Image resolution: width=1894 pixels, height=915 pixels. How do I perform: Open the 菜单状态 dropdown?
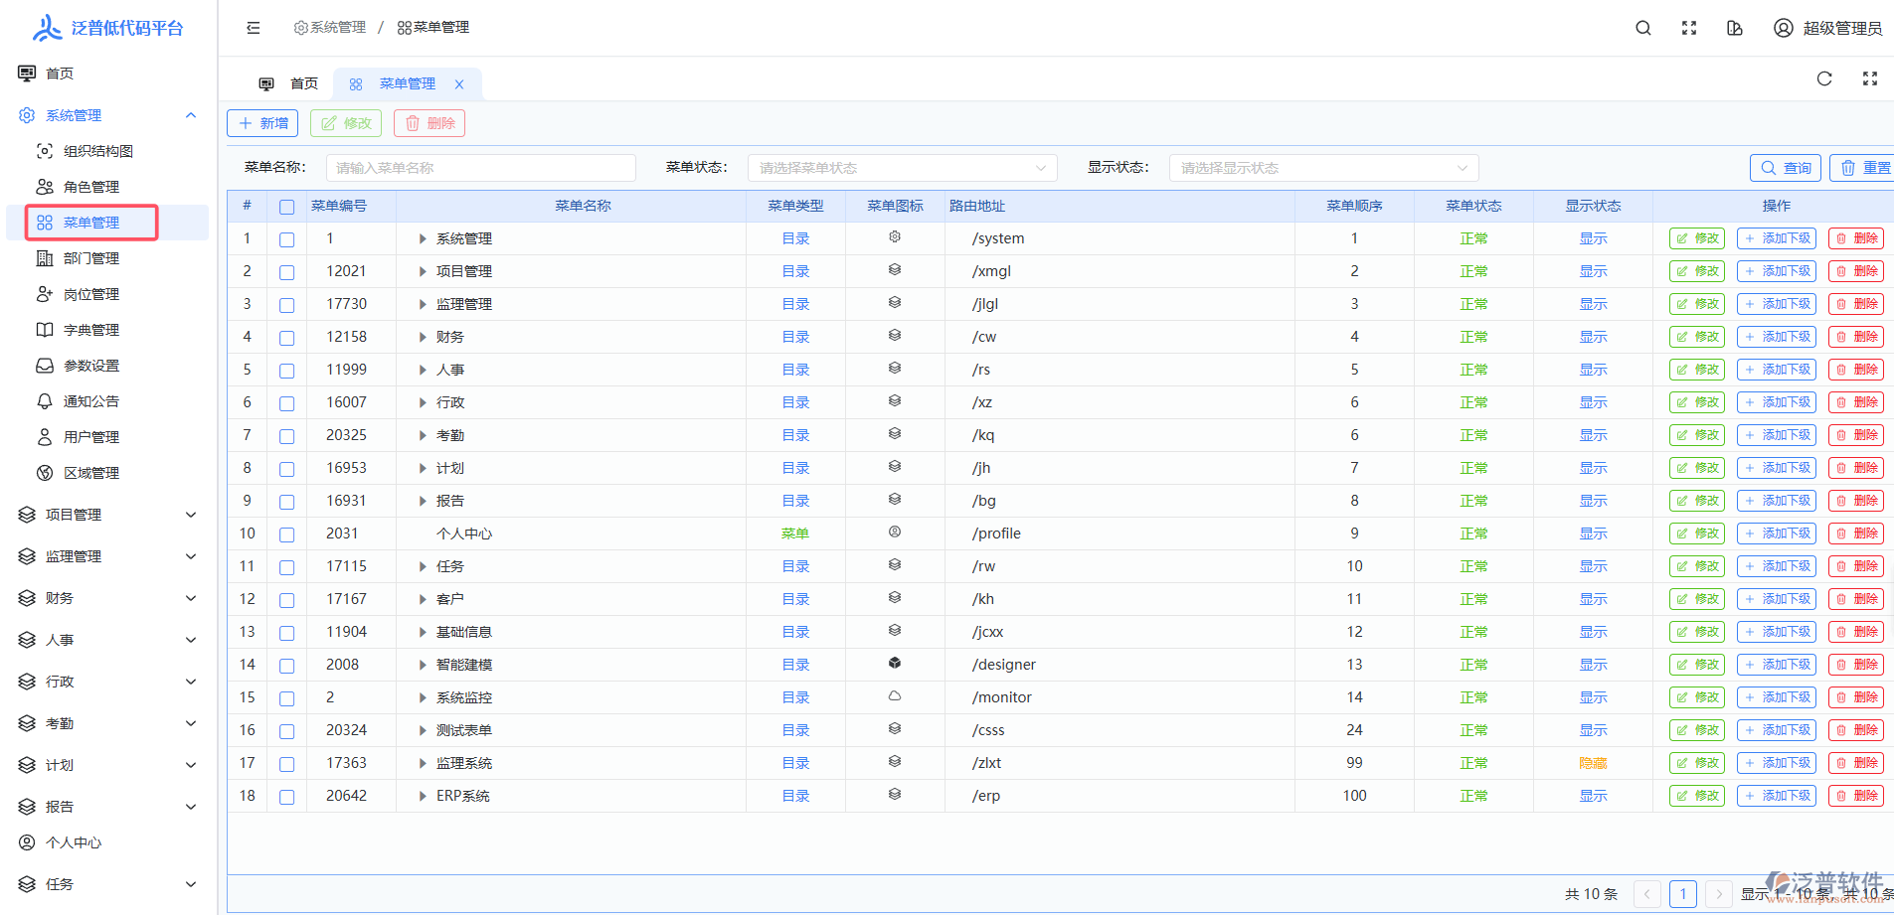(x=902, y=168)
